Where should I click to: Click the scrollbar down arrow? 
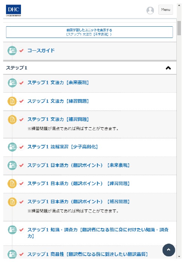tap(179, 256)
